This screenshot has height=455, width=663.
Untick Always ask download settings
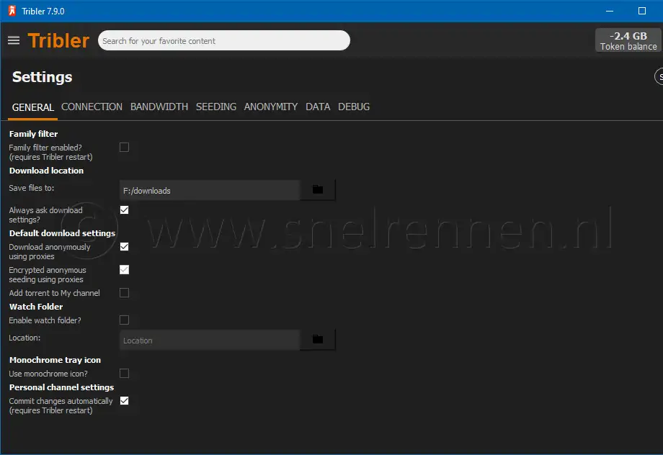point(124,210)
